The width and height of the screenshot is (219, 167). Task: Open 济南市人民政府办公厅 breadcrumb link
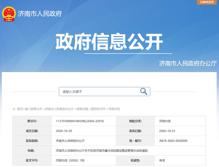59,109
